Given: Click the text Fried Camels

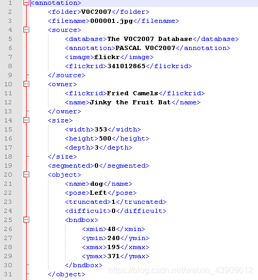Looking at the screenshot, I should tap(133, 93).
